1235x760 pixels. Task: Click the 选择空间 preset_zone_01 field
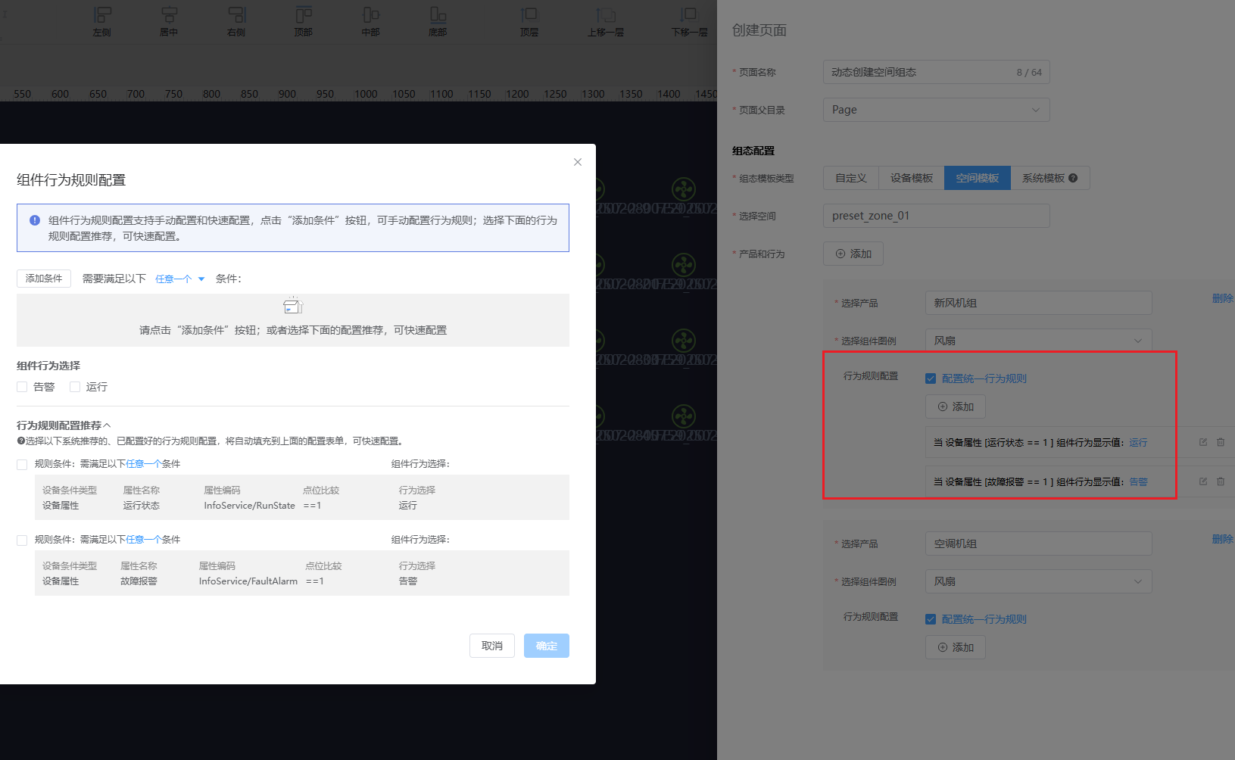coord(937,216)
